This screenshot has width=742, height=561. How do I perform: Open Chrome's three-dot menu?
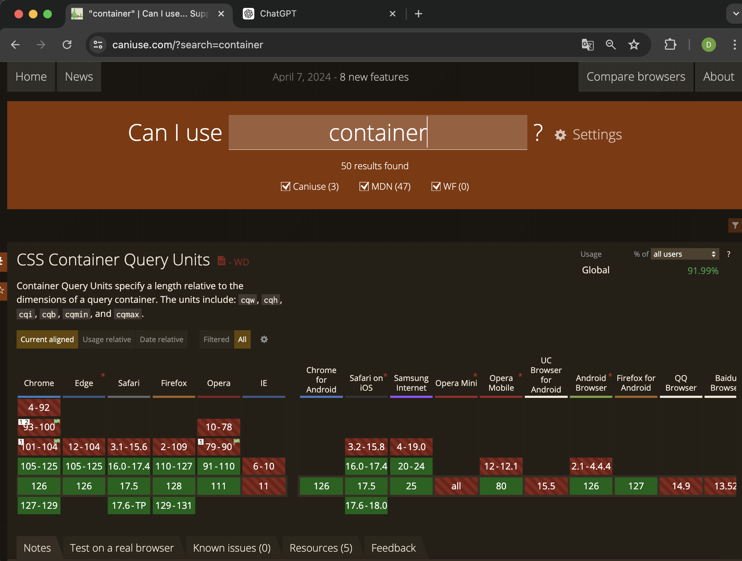(x=734, y=45)
